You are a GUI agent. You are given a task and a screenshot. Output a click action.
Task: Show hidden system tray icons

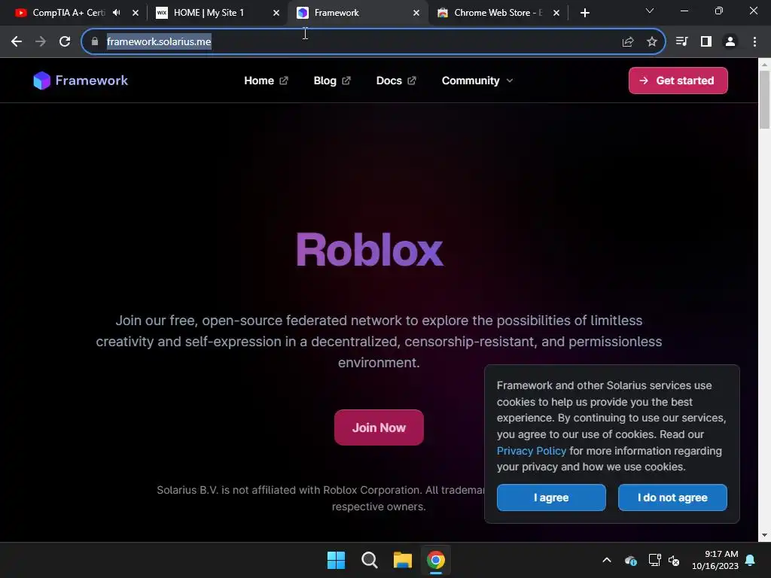tap(607, 560)
